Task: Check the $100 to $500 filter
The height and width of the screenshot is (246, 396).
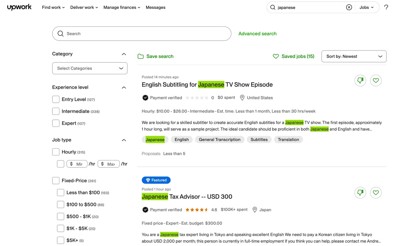Action: [61, 204]
